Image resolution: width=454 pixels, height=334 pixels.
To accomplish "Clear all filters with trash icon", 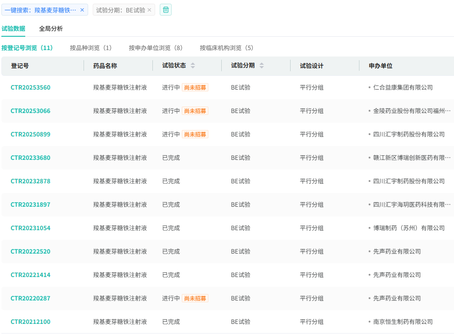I will coord(166,10).
